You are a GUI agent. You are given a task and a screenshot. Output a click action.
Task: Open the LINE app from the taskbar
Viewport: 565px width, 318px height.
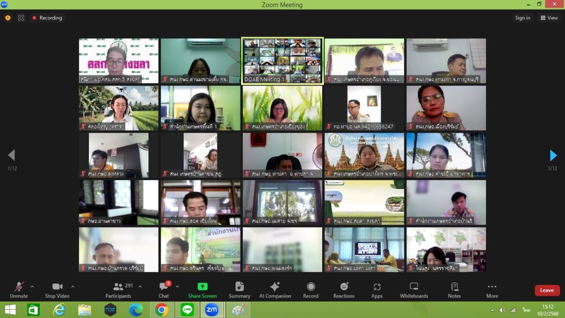(187, 310)
